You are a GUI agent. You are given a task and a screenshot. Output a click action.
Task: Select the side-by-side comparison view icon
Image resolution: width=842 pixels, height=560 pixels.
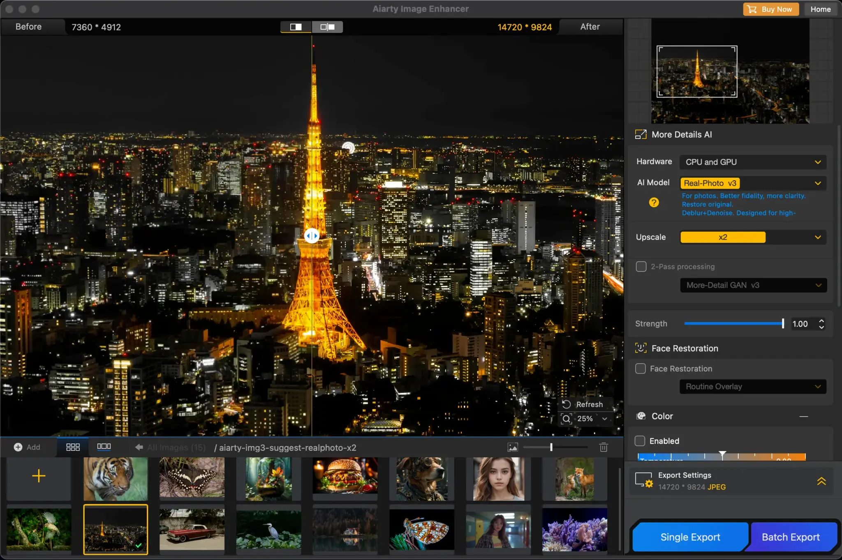(327, 27)
